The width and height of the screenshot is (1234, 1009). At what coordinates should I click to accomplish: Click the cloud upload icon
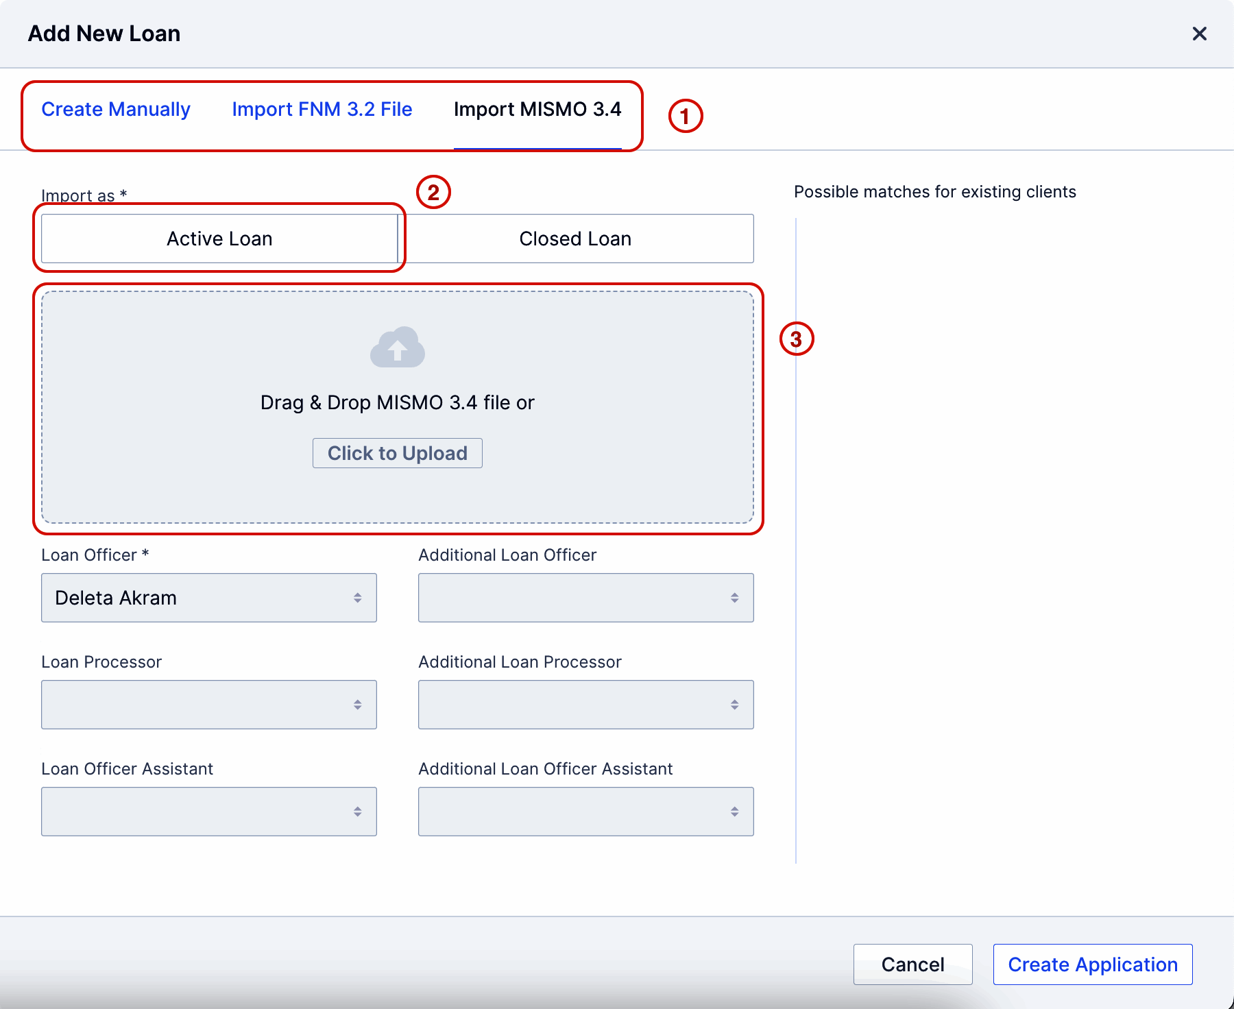point(398,348)
